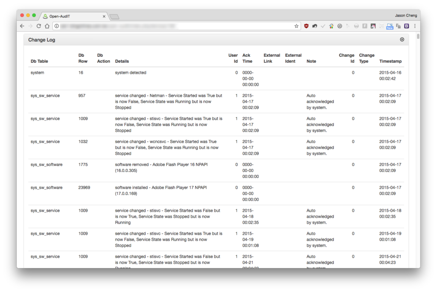The image size is (437, 292).
Task: Close the Open-AudIT tab
Action: tap(104, 17)
